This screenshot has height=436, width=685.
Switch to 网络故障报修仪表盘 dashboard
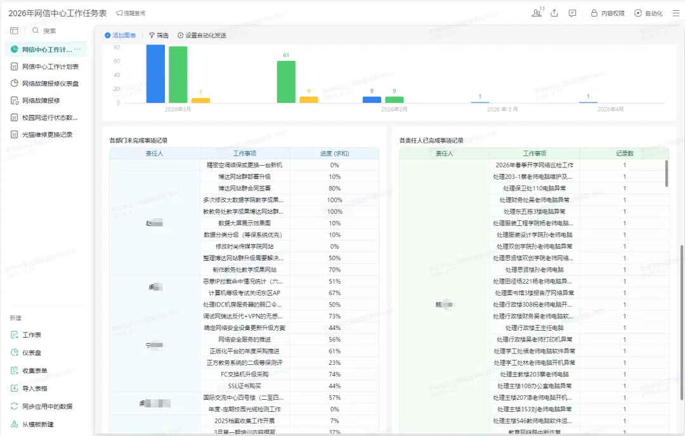(x=50, y=84)
